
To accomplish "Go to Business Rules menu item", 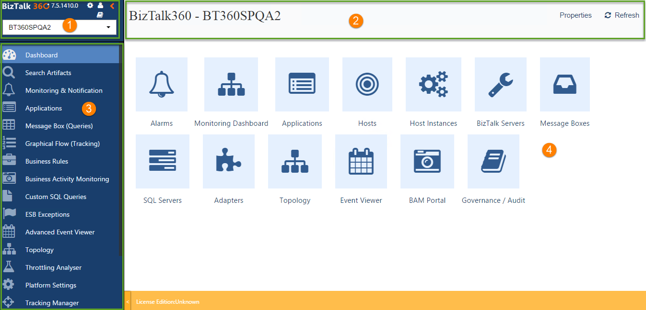I will click(x=47, y=161).
